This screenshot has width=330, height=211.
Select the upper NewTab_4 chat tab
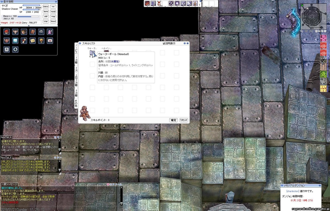(x=6, y=137)
